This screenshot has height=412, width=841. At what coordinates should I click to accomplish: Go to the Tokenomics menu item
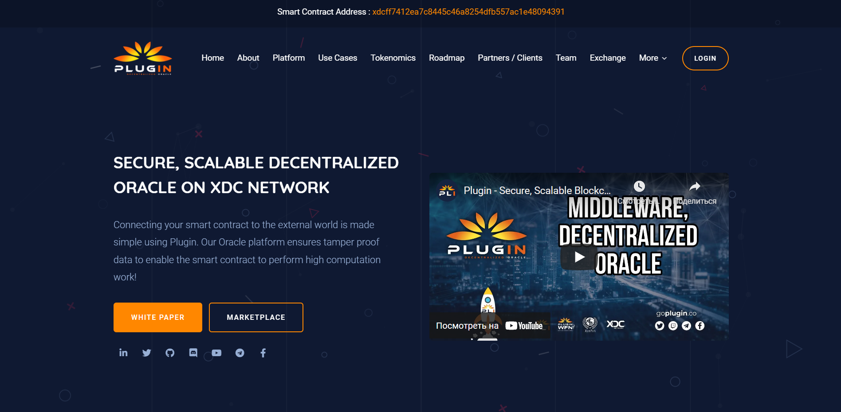pos(393,58)
